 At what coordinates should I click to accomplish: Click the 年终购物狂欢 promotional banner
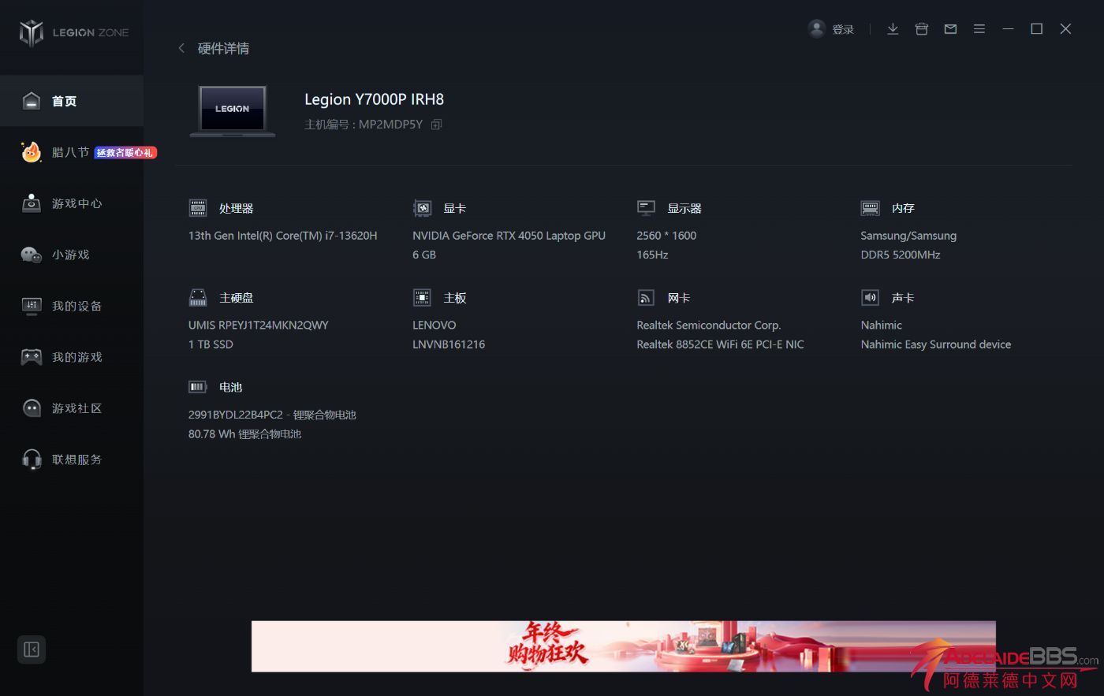pos(623,646)
